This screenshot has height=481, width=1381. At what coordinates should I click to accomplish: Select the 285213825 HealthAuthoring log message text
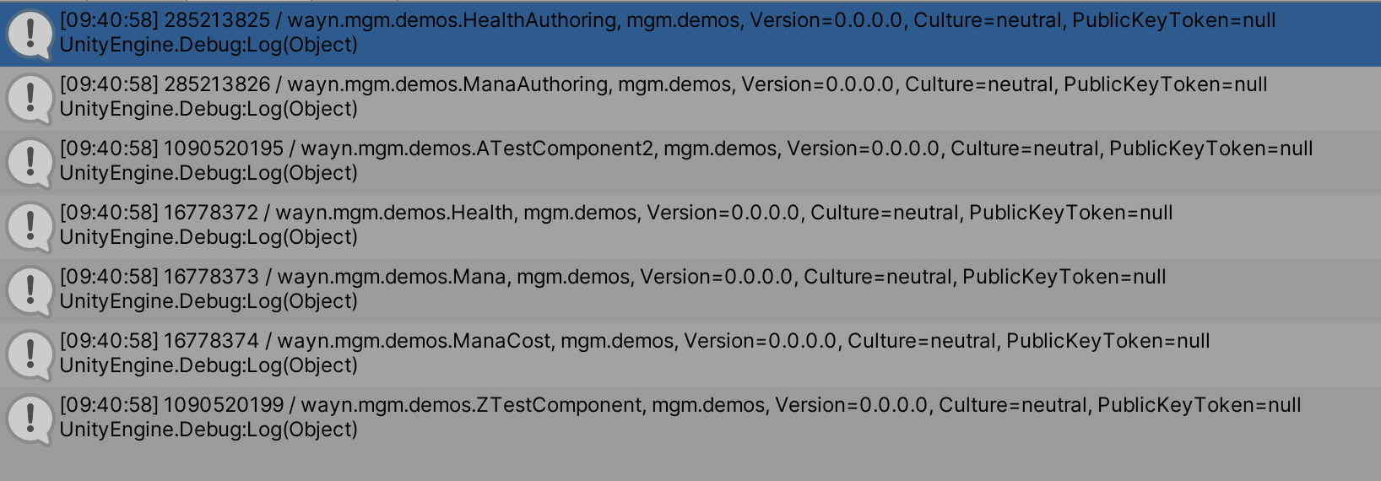pyautogui.click(x=667, y=20)
